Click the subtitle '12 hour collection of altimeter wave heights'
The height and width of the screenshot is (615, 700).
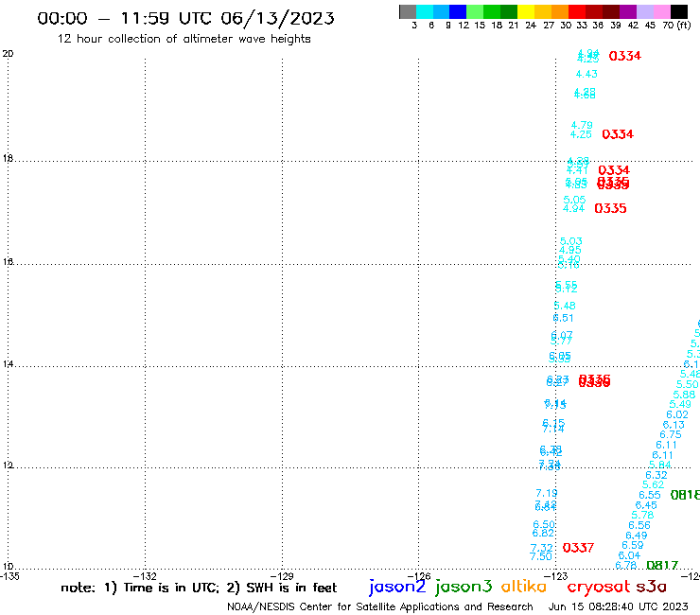(x=184, y=39)
